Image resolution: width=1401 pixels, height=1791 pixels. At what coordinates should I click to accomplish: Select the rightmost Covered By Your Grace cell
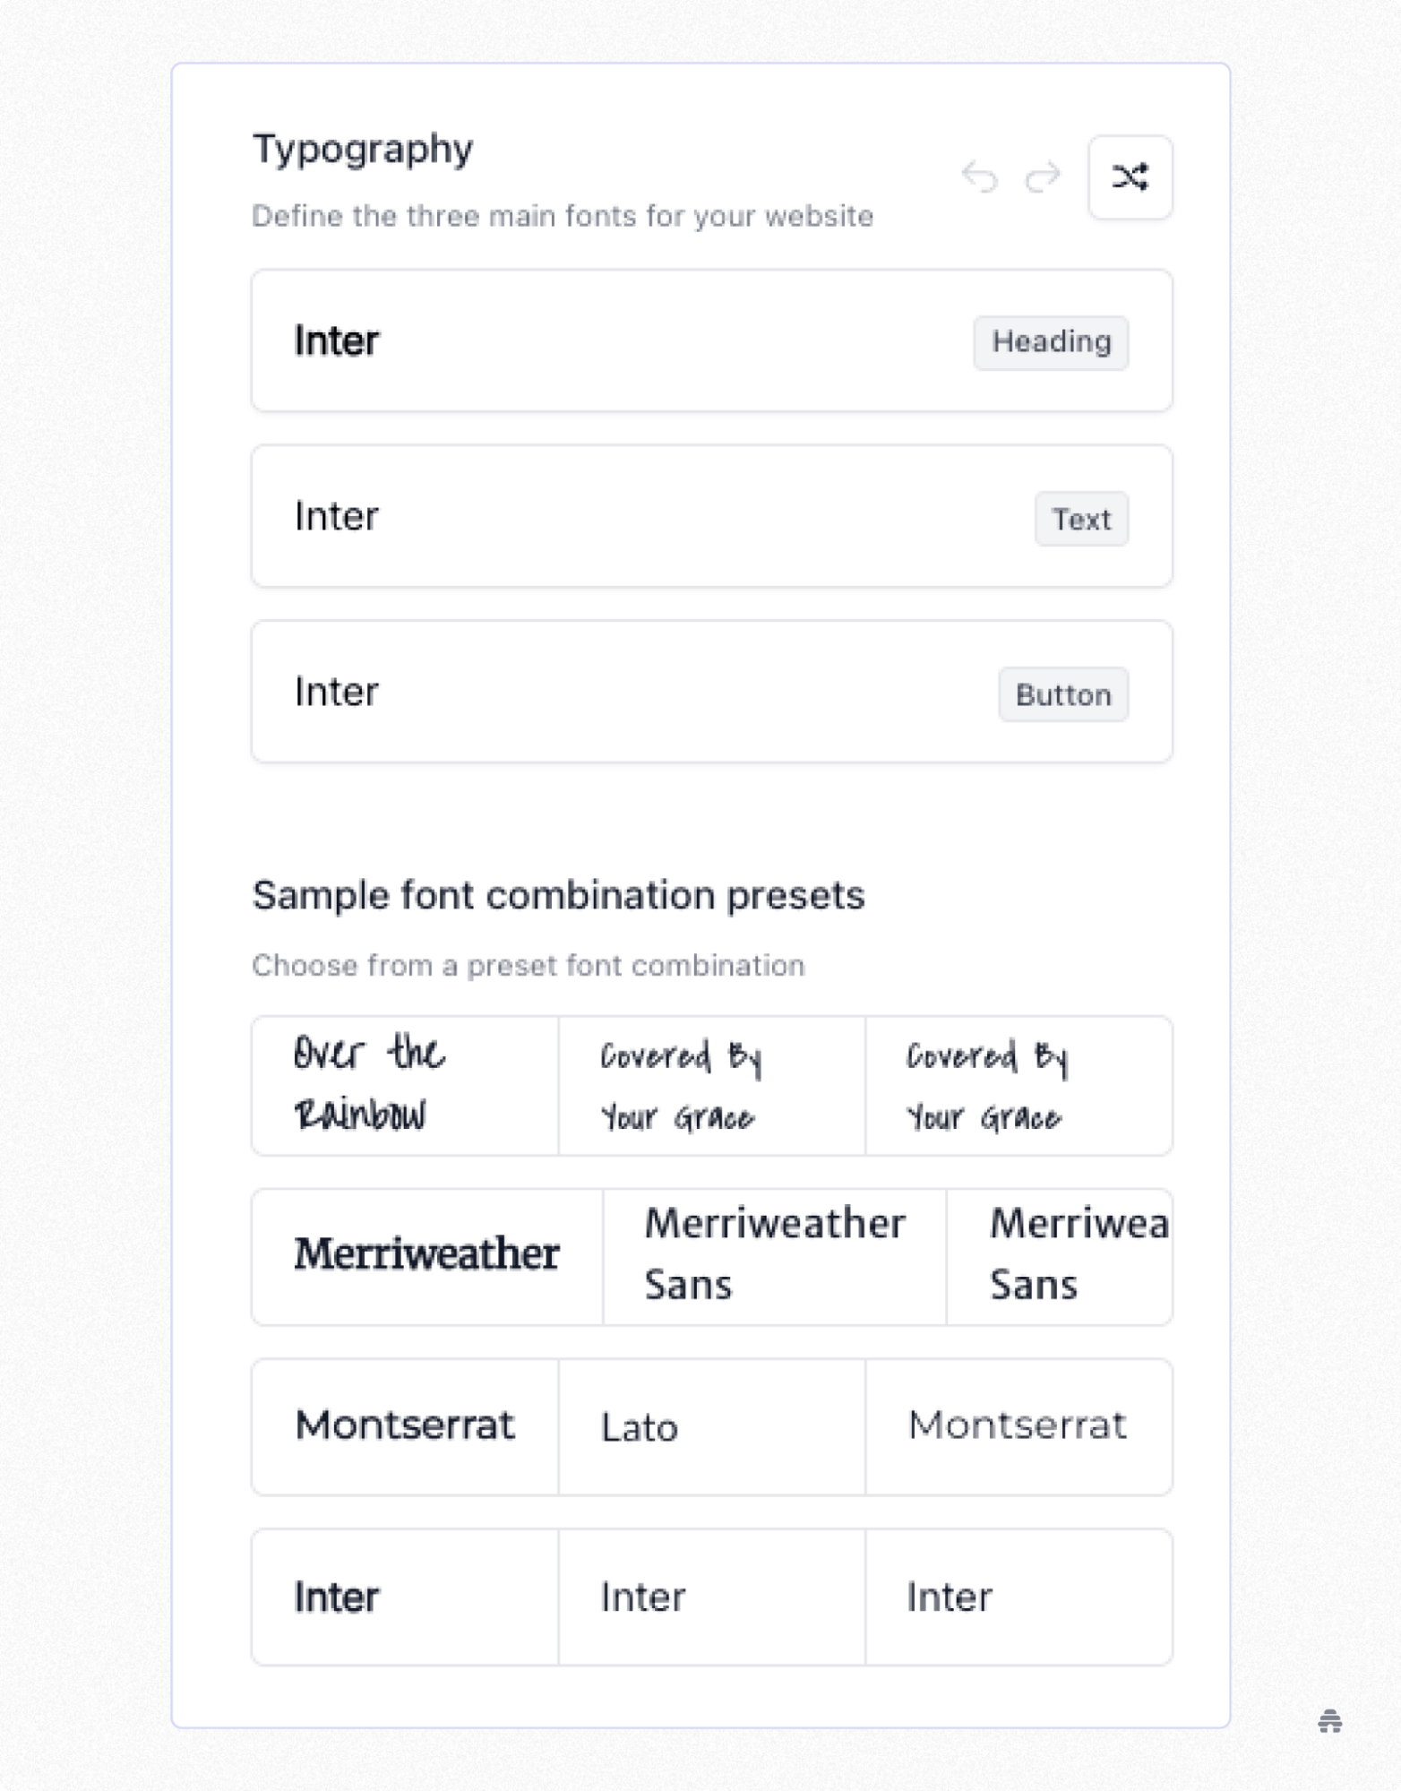pos(1018,1085)
